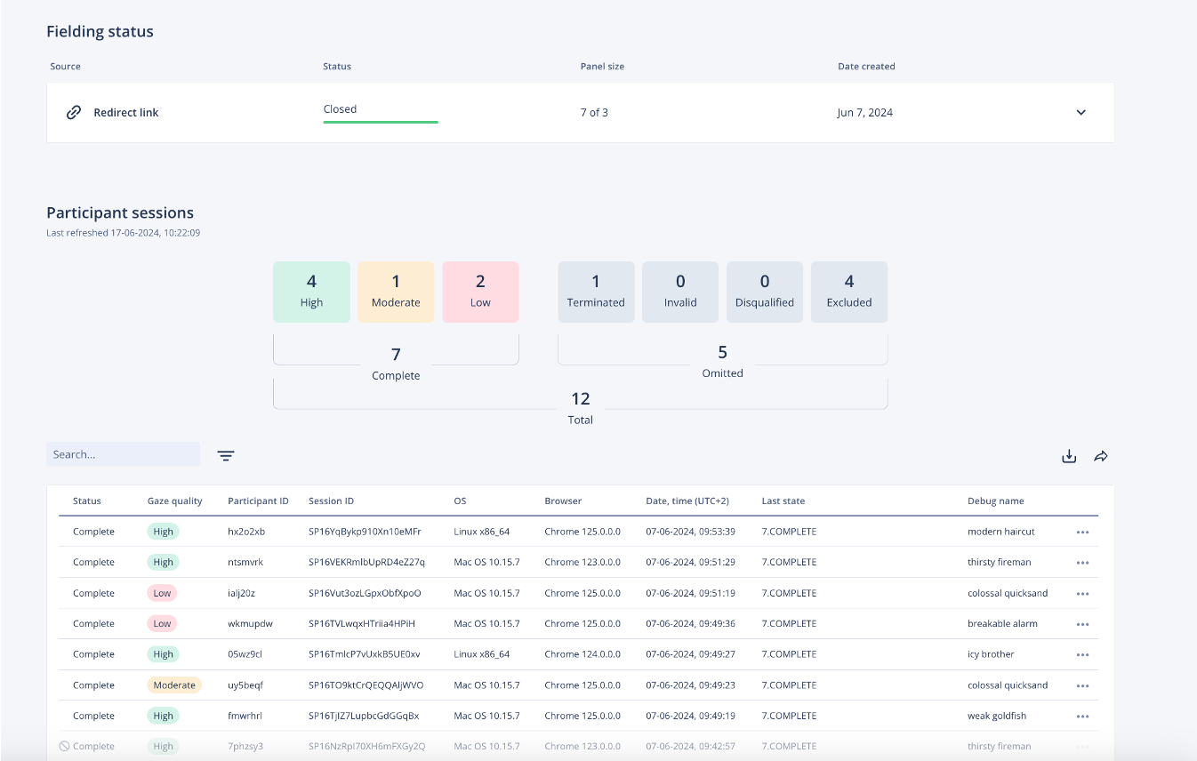Click the green Closed status progress bar
Image resolution: width=1197 pixels, height=761 pixels.
click(381, 122)
